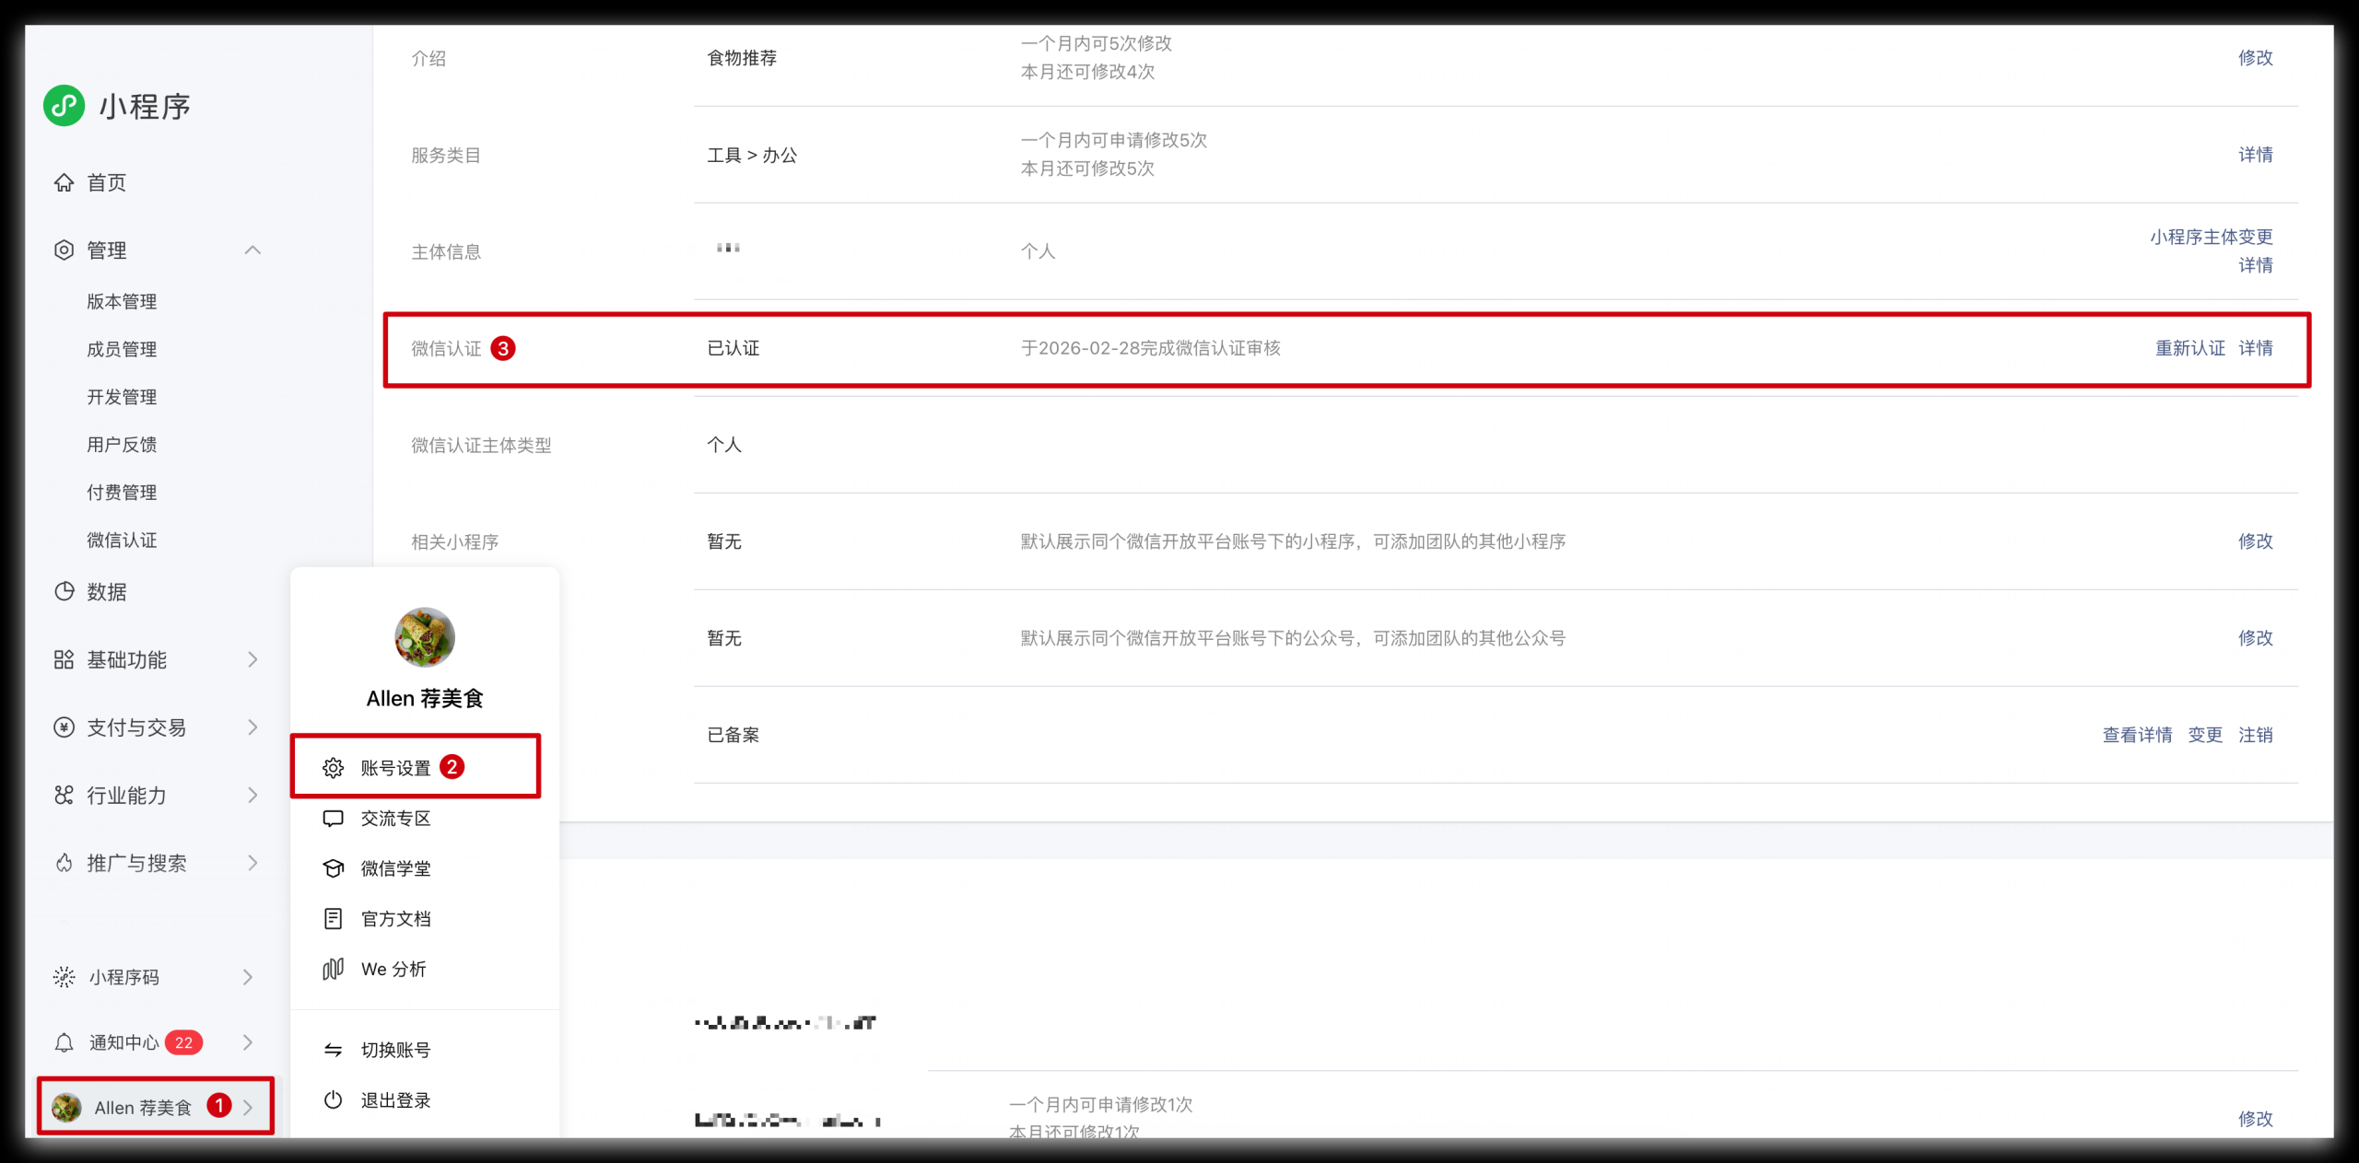
Task: Click the 数据 pie chart icon
Action: (x=64, y=591)
